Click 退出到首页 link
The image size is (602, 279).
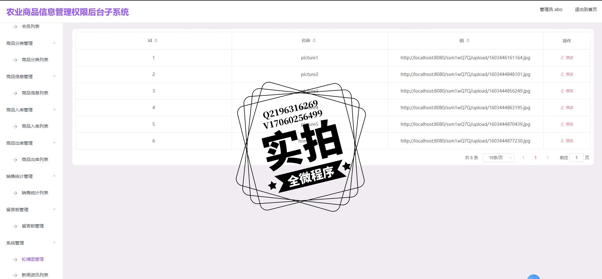tap(586, 9)
